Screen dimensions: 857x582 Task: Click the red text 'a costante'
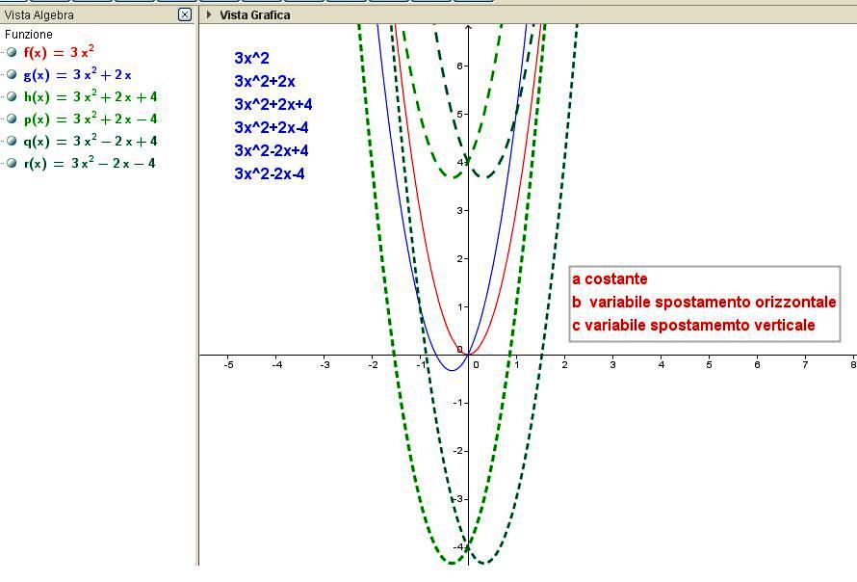610,279
